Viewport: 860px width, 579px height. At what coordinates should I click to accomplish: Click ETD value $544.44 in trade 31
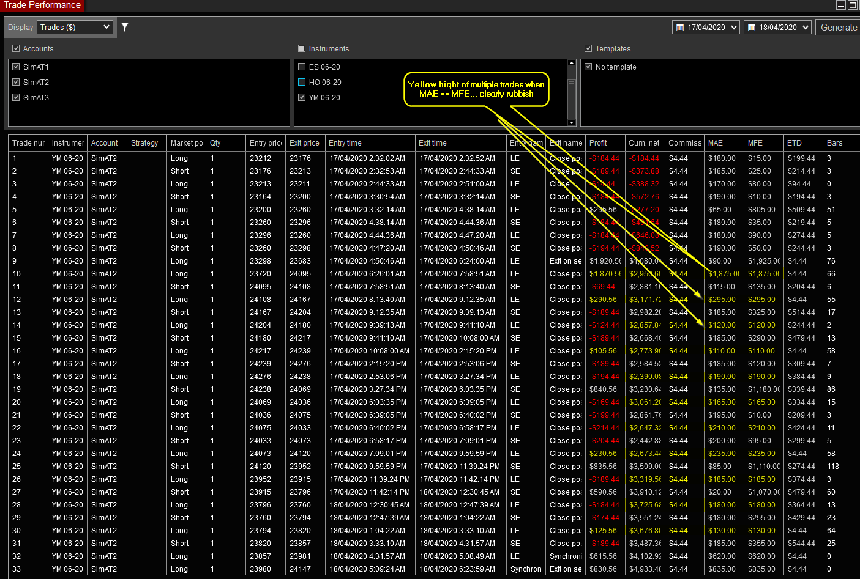pyautogui.click(x=801, y=544)
